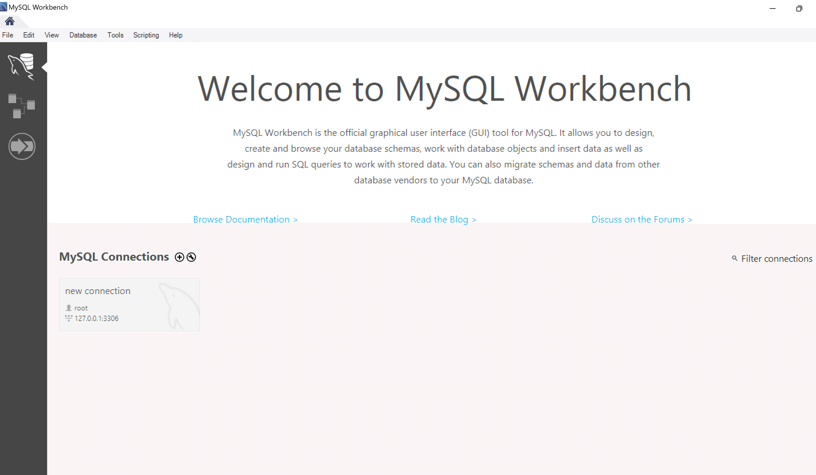The width and height of the screenshot is (816, 475).
Task: Click Browse Documentation link
Action: click(245, 219)
